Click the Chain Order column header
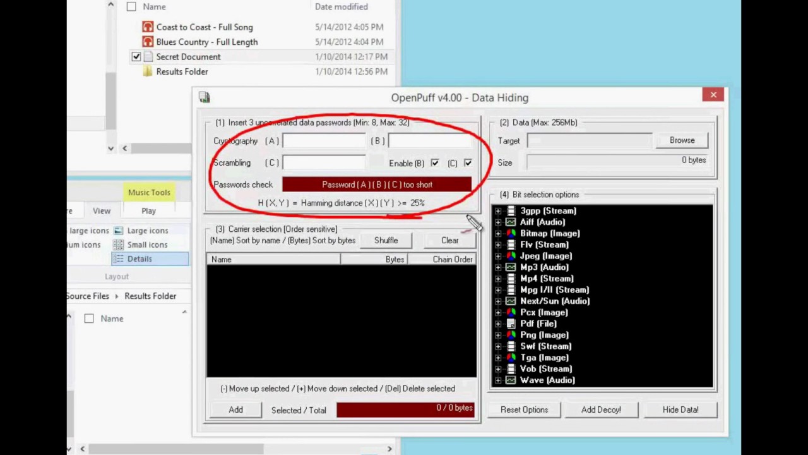This screenshot has width=808, height=455. click(442, 260)
